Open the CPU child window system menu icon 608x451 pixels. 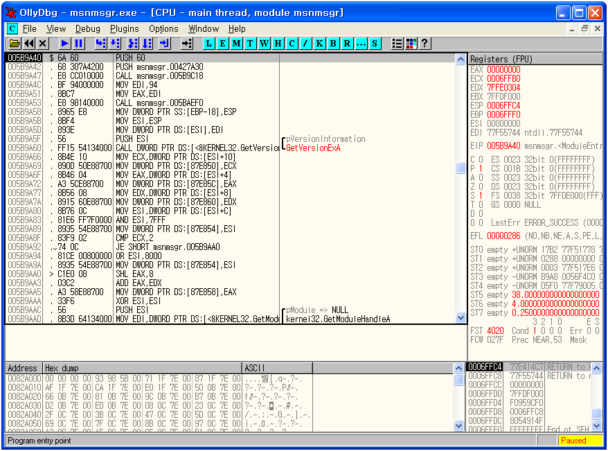point(12,28)
